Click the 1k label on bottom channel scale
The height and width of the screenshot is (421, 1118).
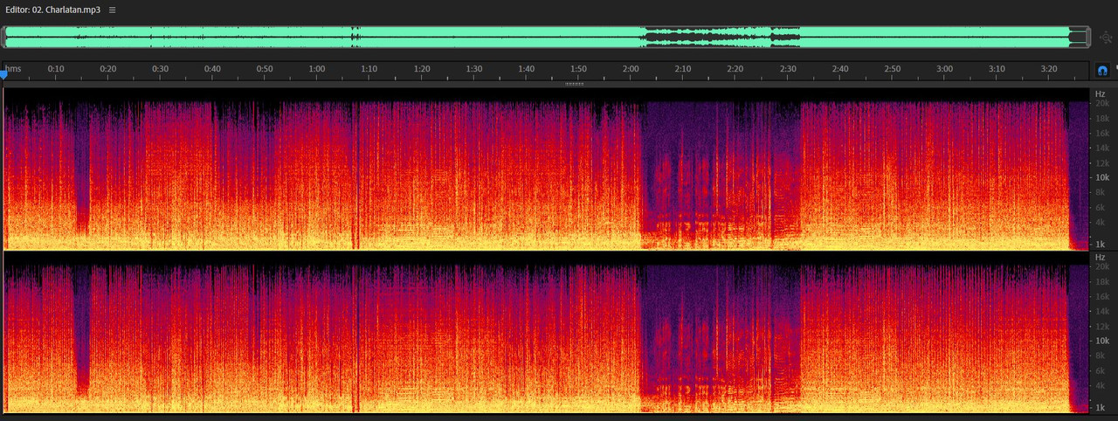[x=1102, y=408]
